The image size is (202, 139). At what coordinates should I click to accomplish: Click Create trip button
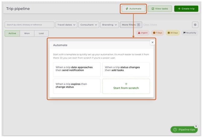click(186, 9)
